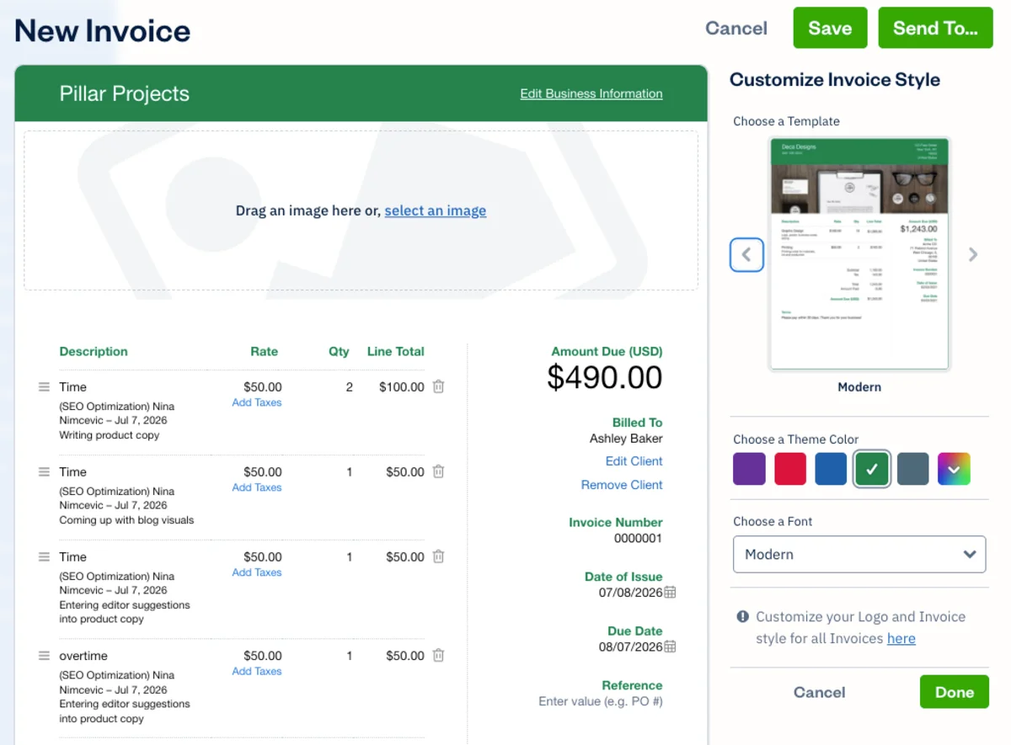Click Amount Due $490.00
Image resolution: width=1011 pixels, height=745 pixels.
[605, 378]
